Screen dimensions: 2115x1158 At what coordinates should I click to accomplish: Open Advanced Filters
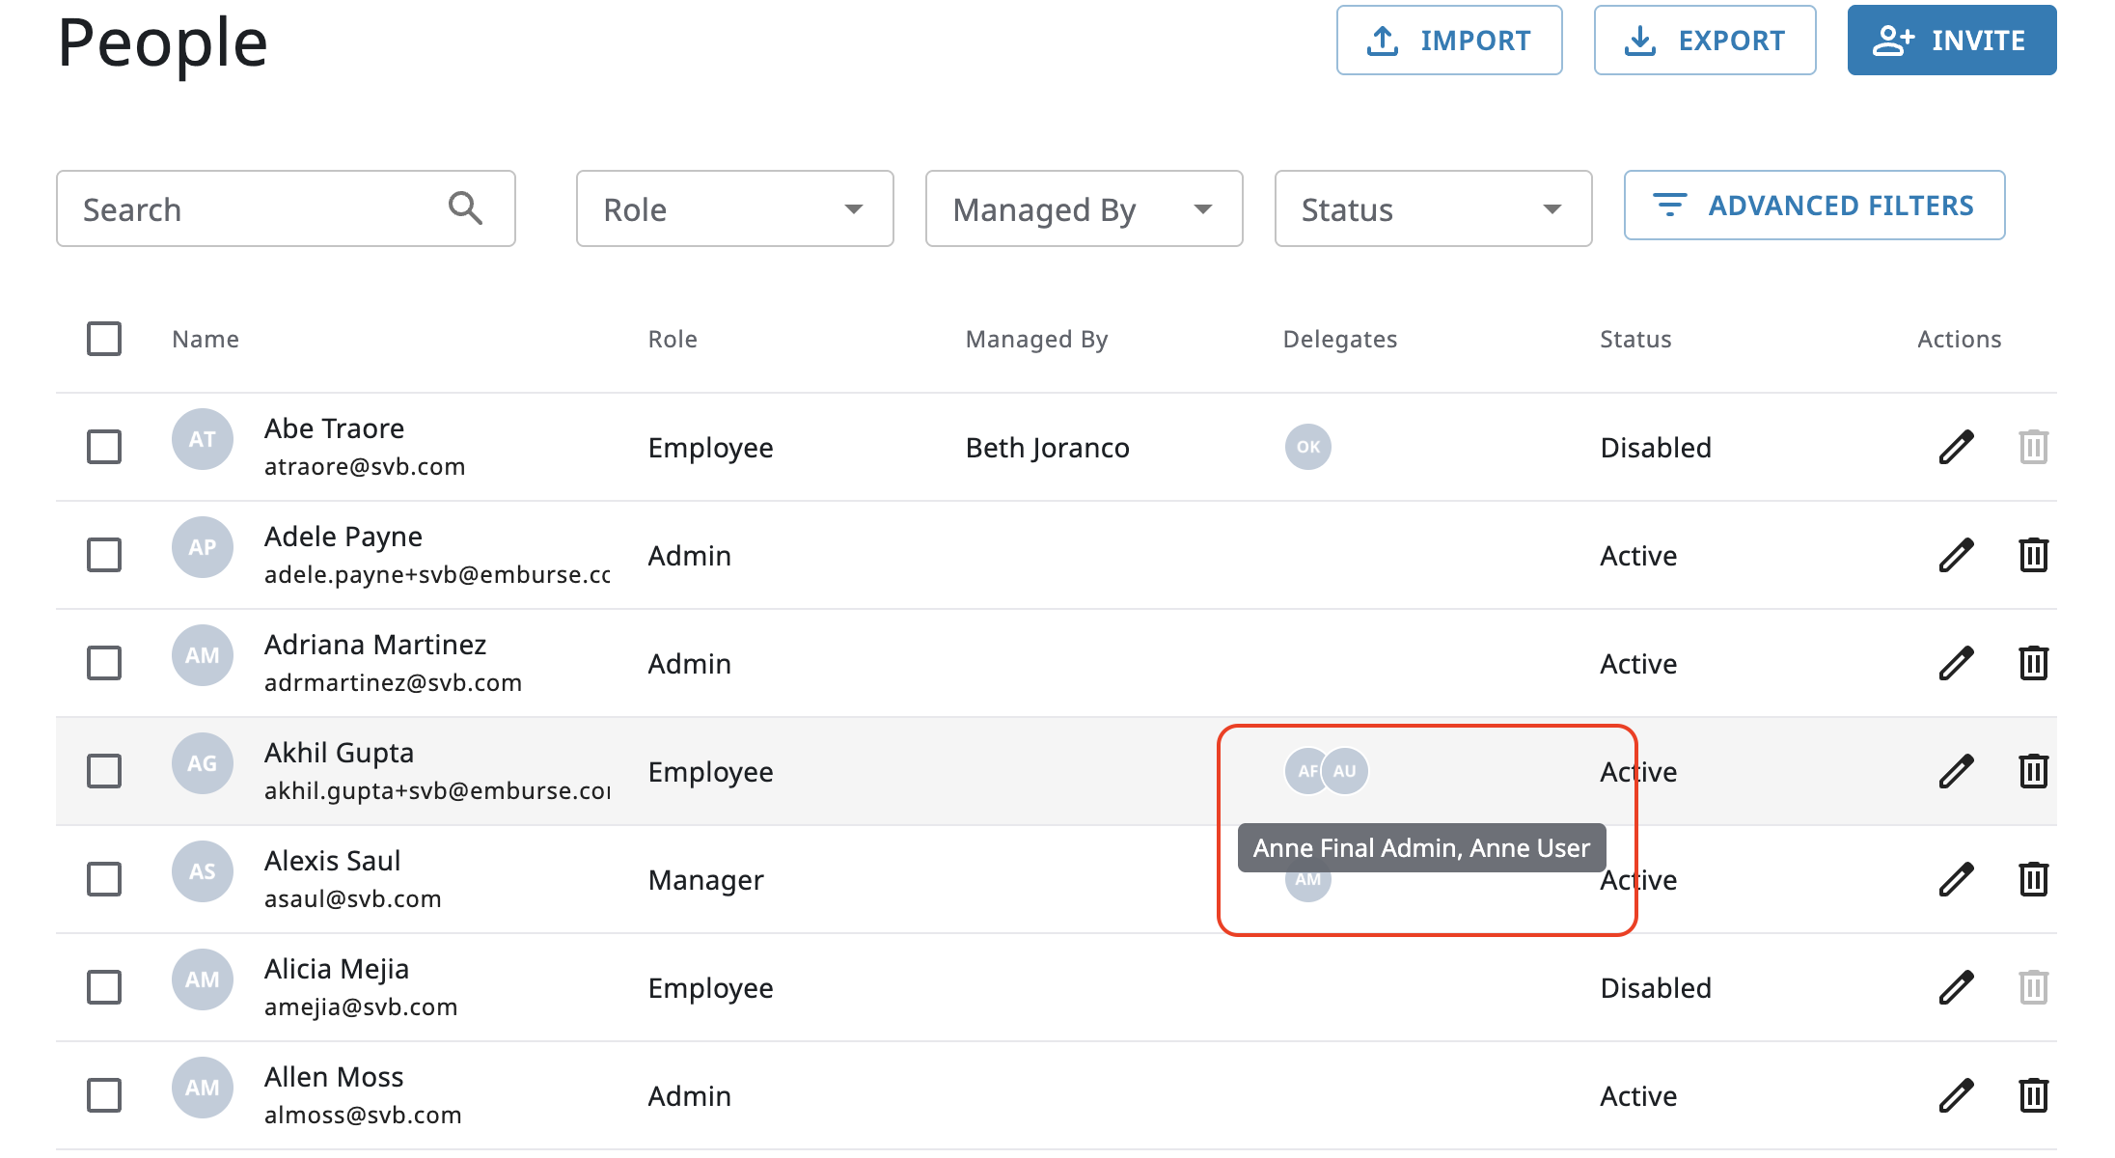point(1814,206)
